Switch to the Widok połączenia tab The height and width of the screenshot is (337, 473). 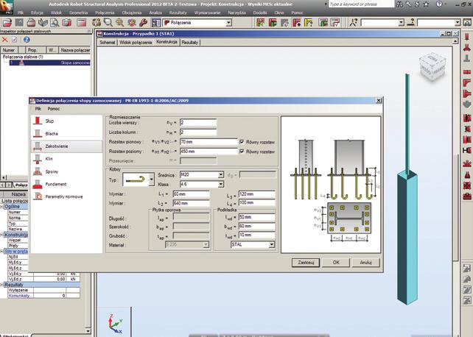tap(136, 43)
